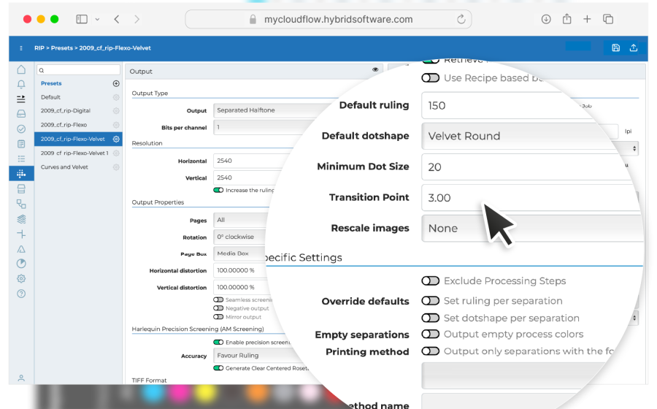Open Rotation 0° clockwise dropdown
Screen dimensions: 657x409
point(240,237)
